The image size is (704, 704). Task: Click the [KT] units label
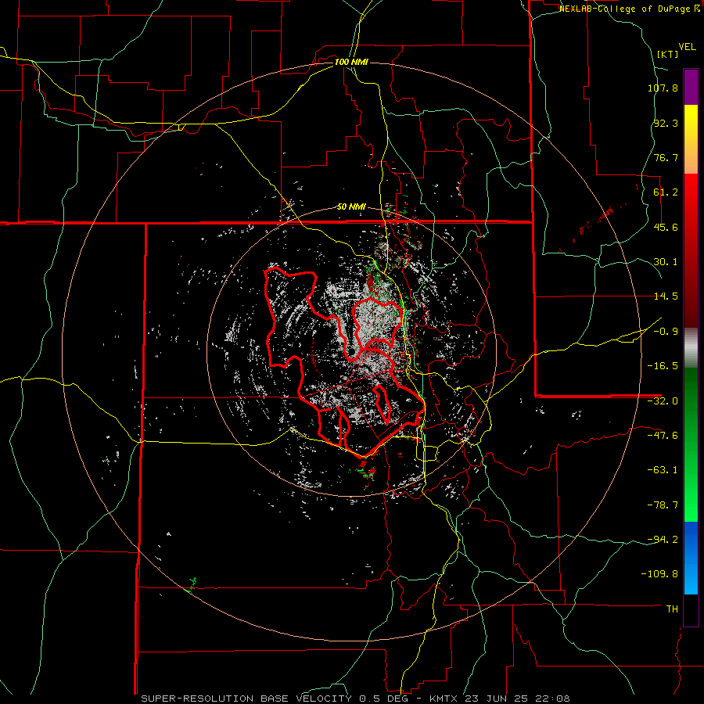pos(668,54)
